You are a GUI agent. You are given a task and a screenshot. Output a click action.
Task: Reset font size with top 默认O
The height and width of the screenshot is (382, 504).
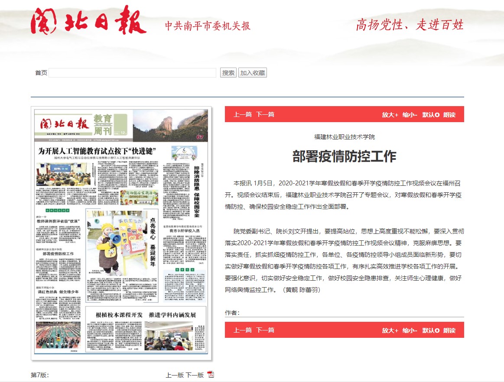(x=431, y=115)
